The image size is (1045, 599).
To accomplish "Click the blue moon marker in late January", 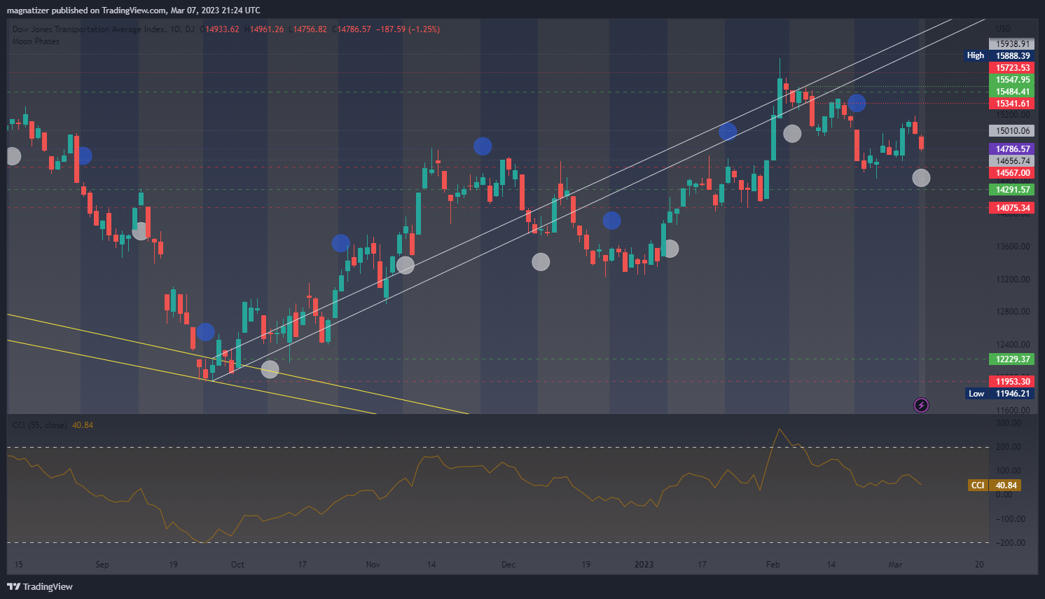I will [728, 131].
